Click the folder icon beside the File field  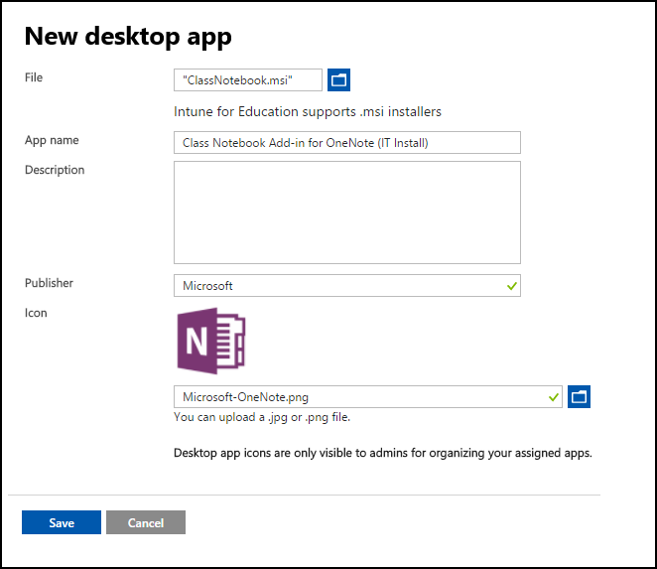coord(338,79)
